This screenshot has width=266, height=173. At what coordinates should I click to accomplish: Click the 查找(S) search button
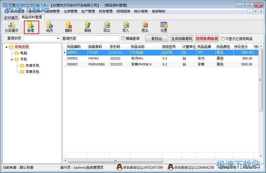tap(157, 38)
